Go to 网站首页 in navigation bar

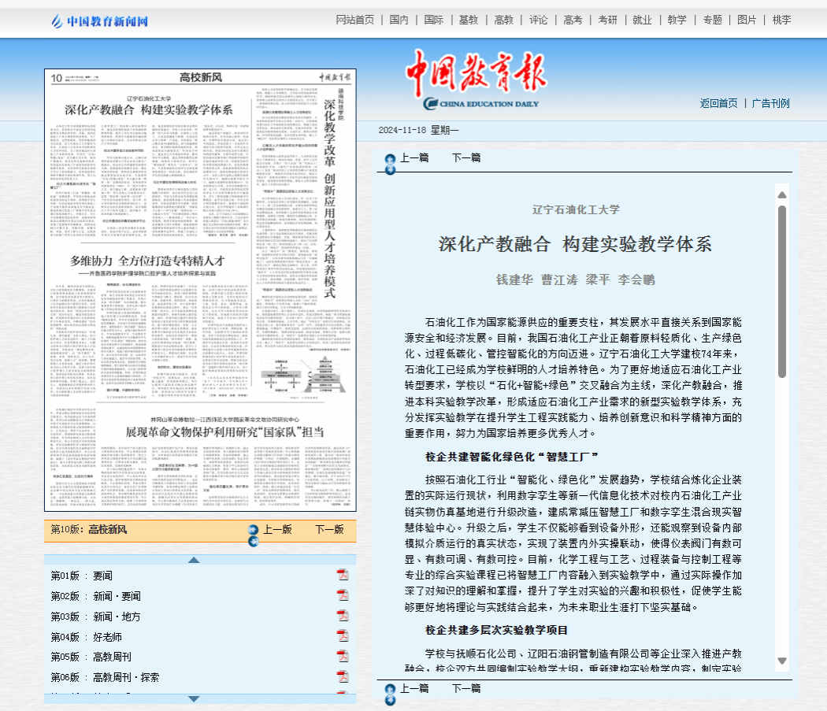pyautogui.click(x=355, y=20)
